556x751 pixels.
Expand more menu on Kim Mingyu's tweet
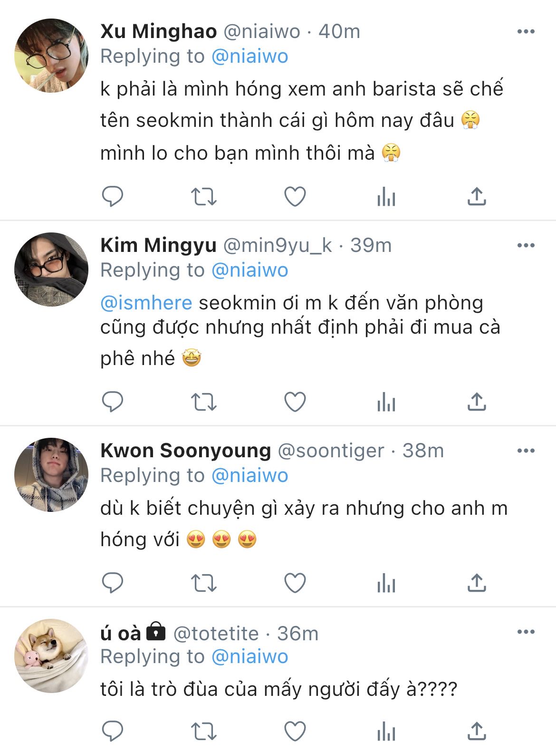(x=526, y=246)
